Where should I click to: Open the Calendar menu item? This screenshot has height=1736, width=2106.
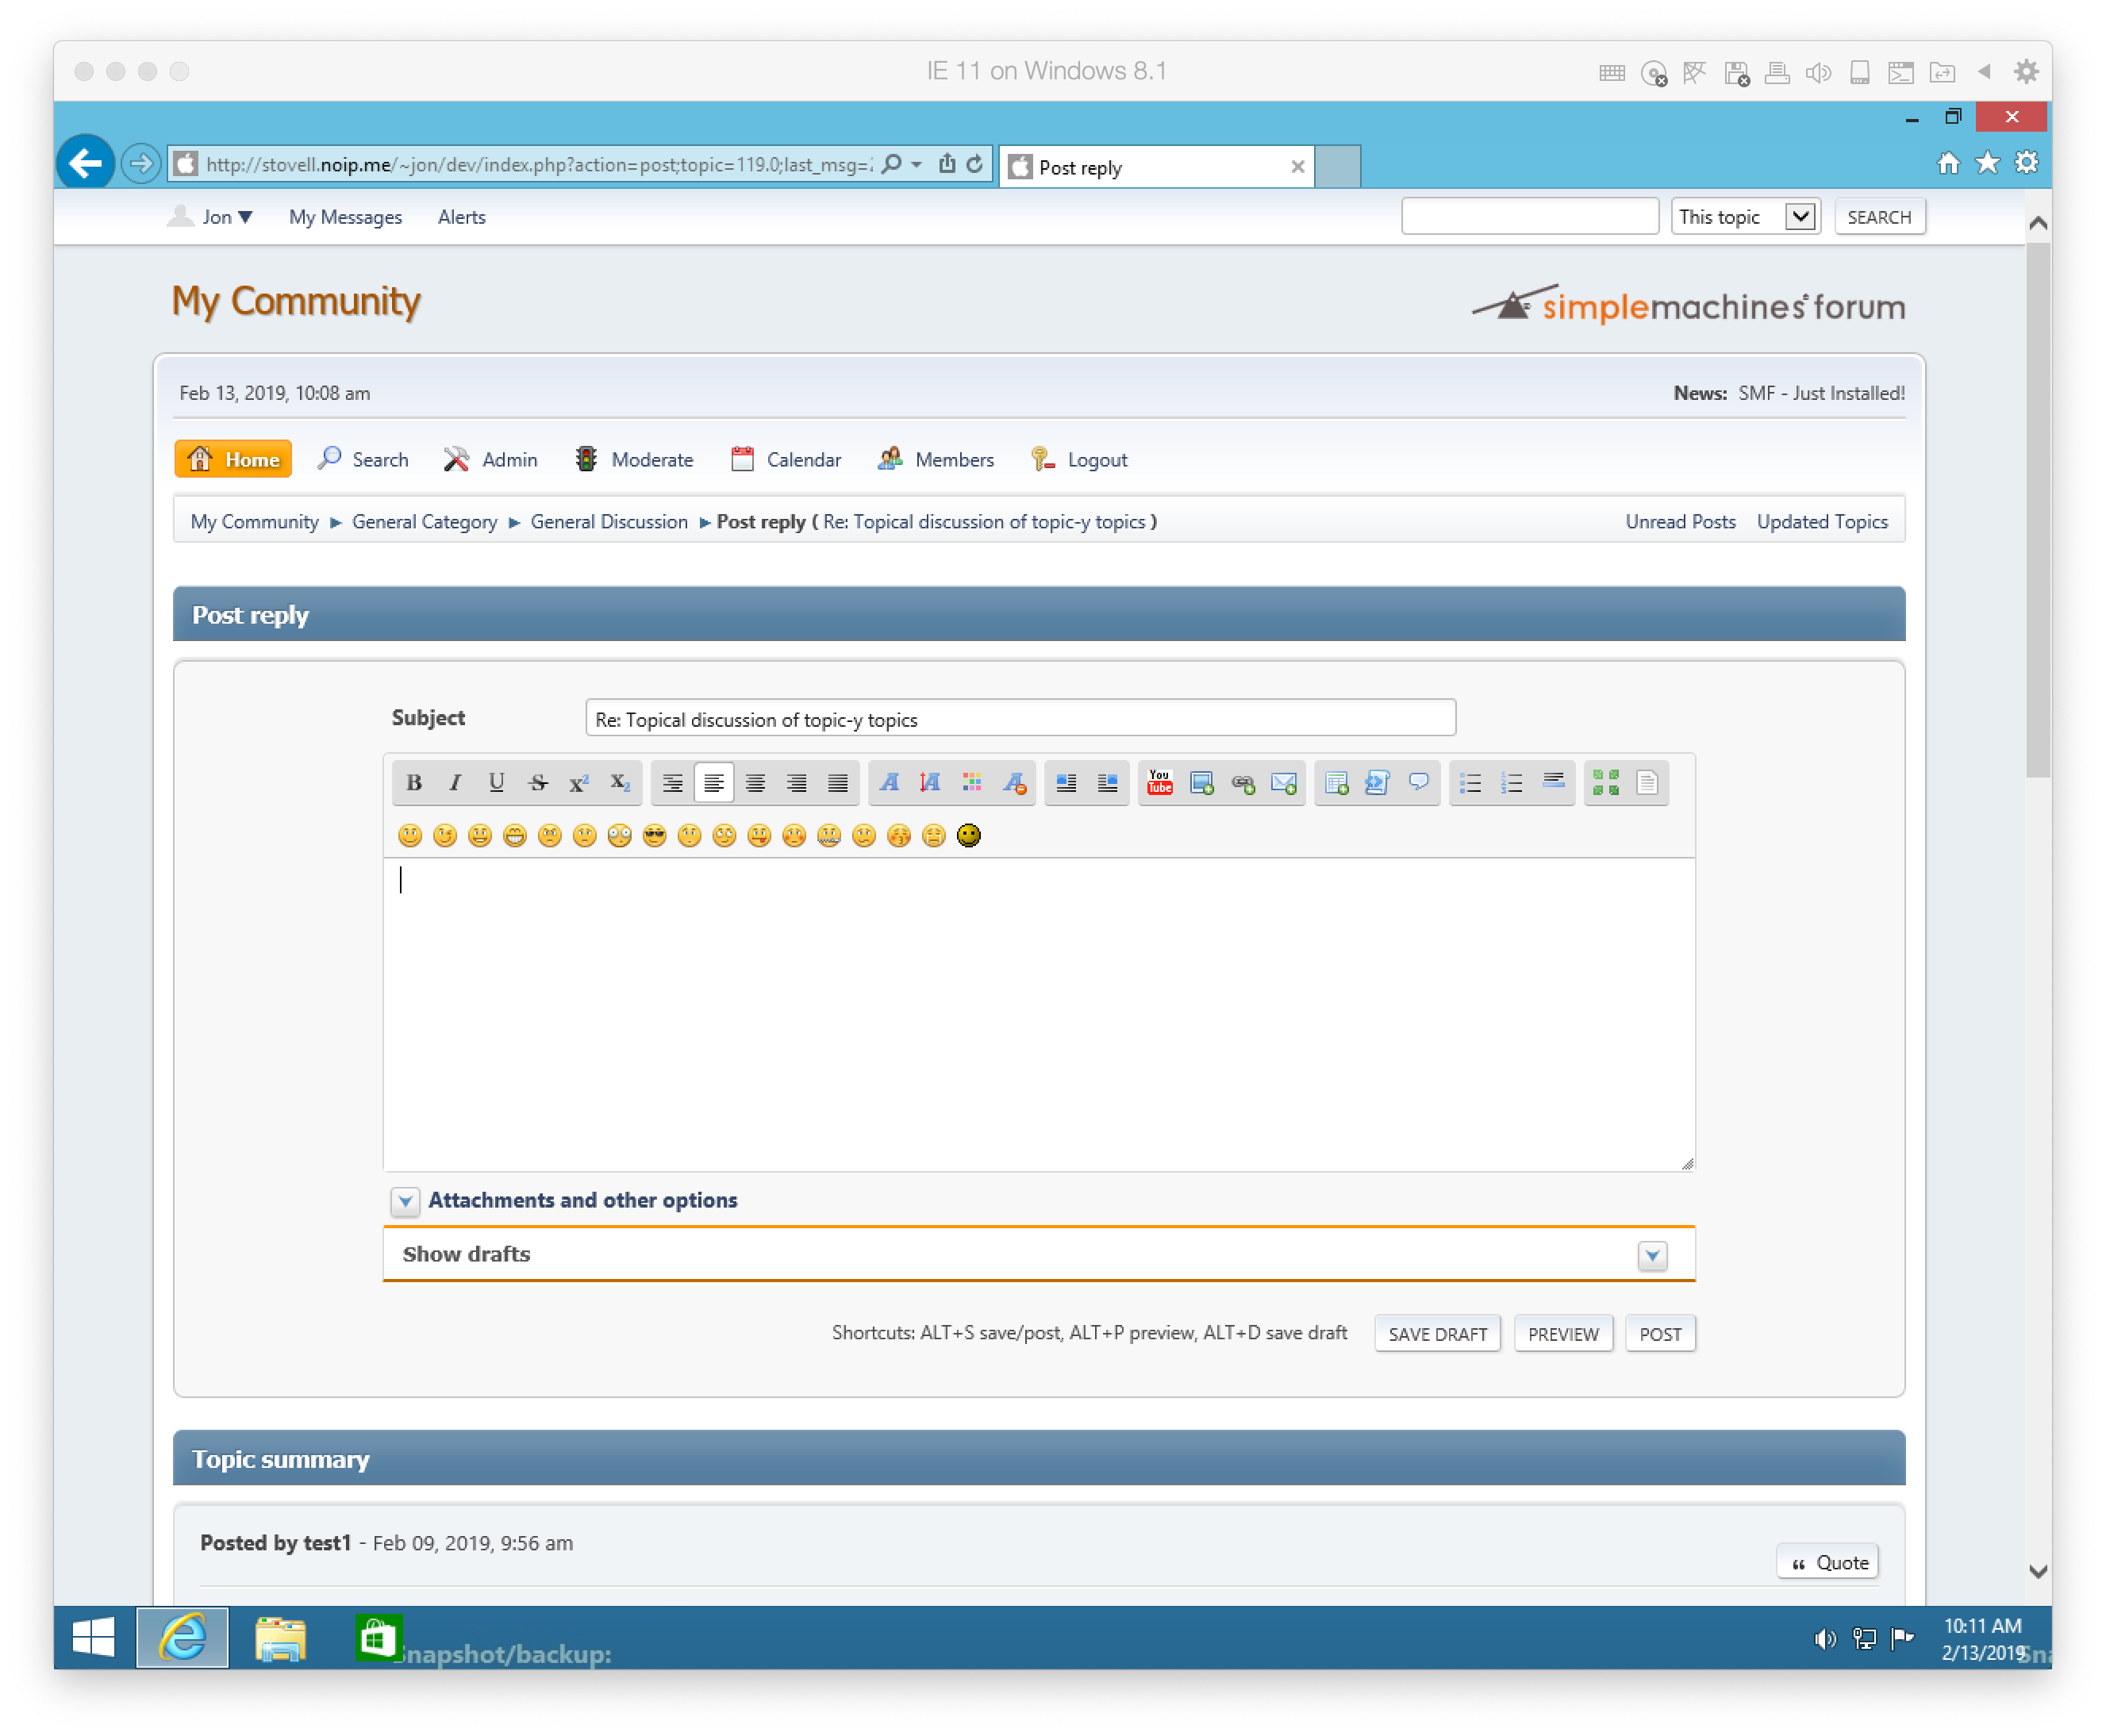click(786, 459)
